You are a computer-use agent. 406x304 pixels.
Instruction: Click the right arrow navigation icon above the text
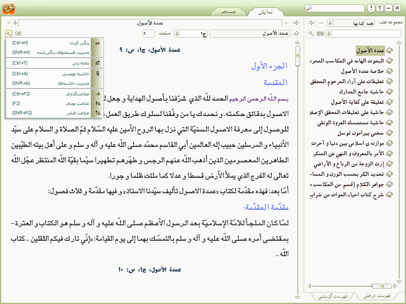coord(296,23)
